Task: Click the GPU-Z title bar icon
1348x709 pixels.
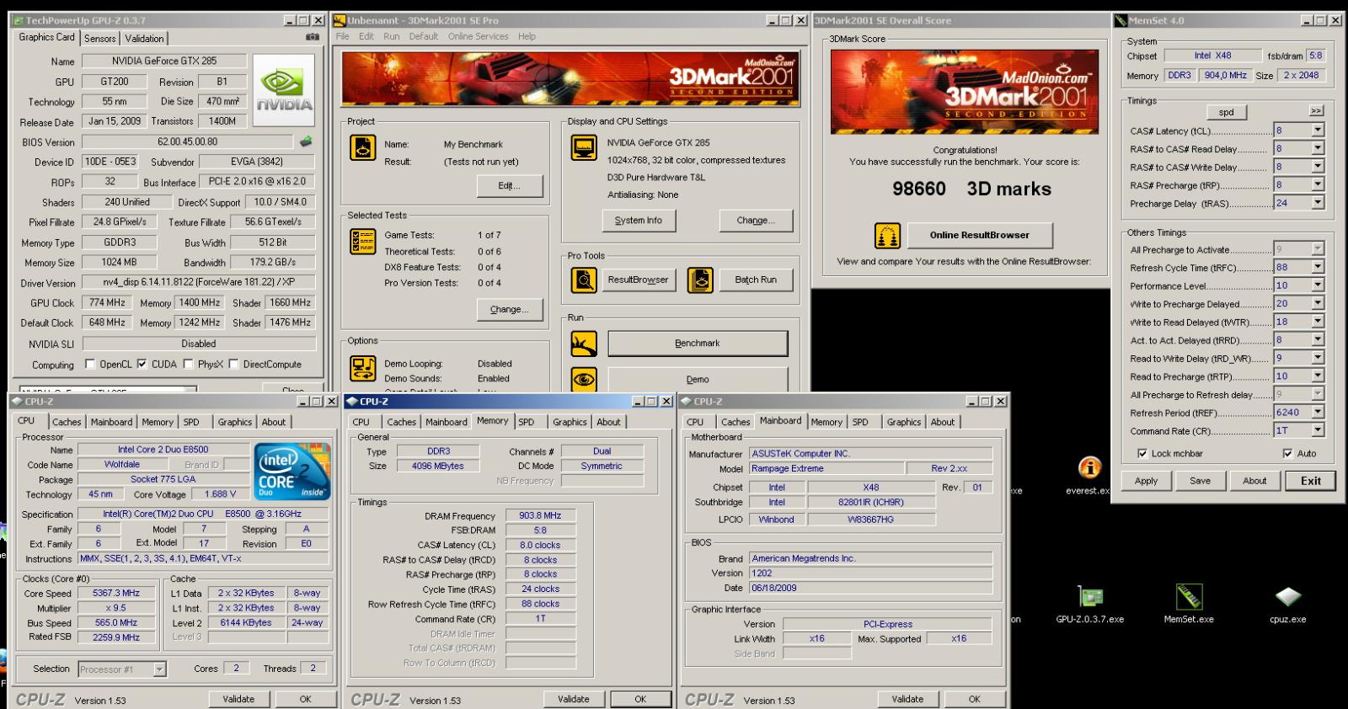Action: click(19, 20)
